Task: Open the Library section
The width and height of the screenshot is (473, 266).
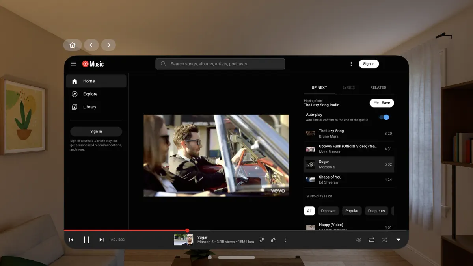Action: click(89, 107)
